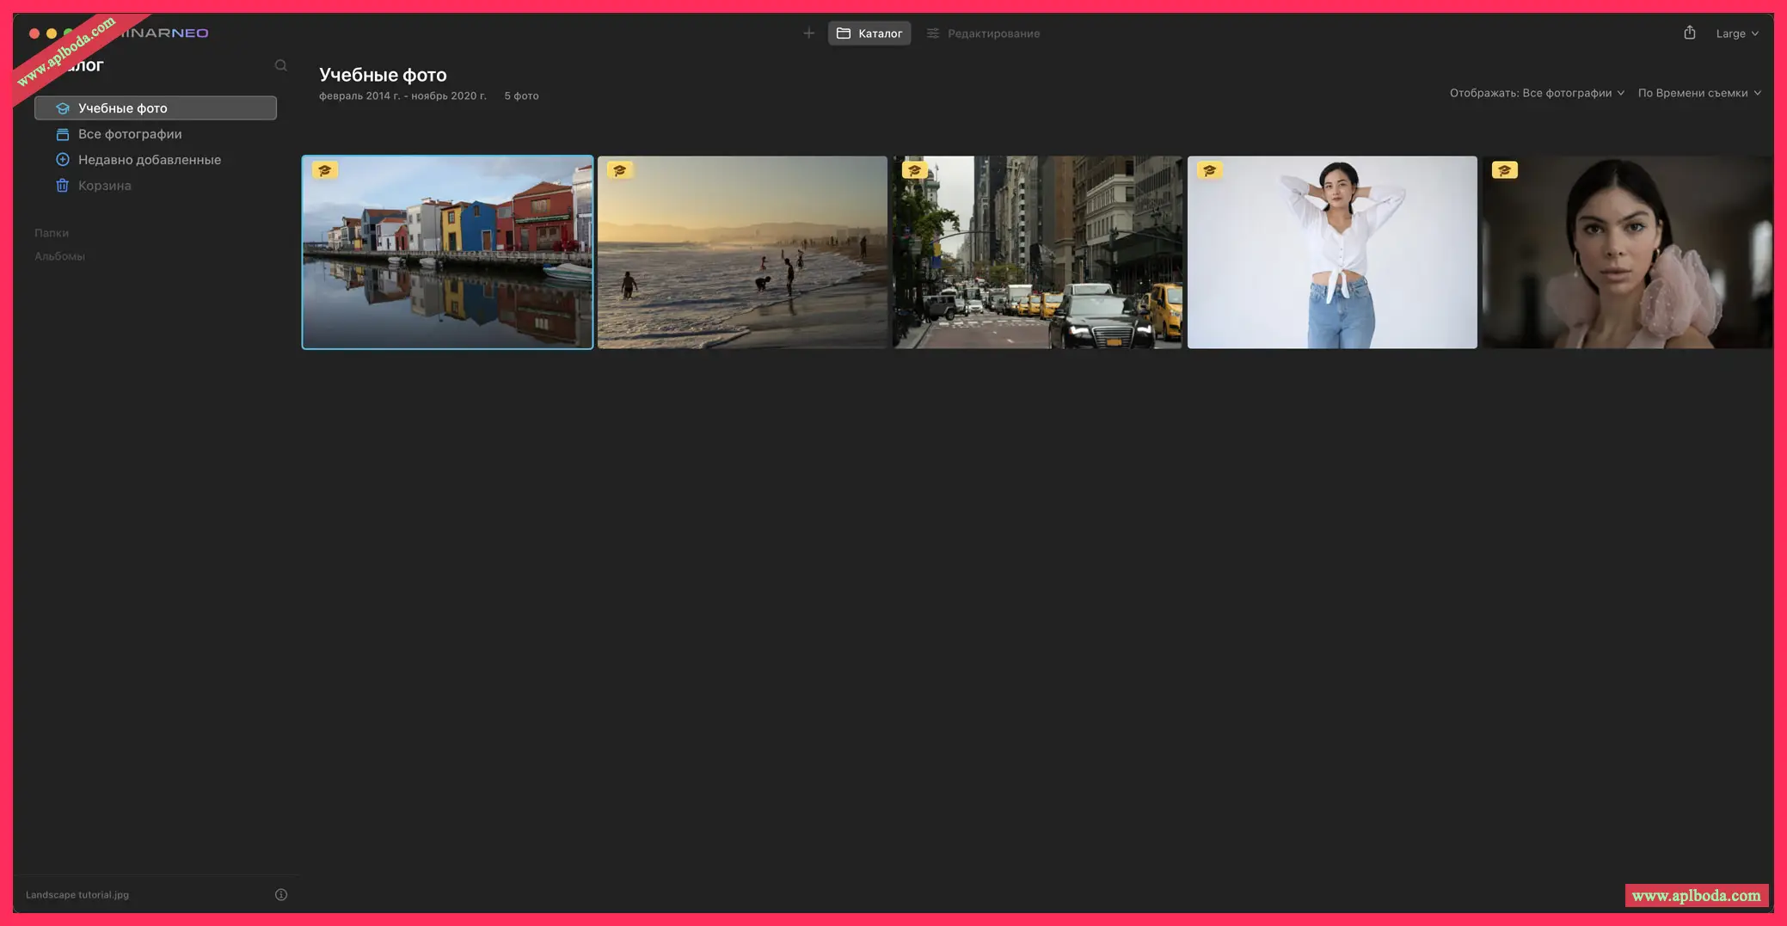The height and width of the screenshot is (926, 1787).
Task: Click the plus icon to add photos
Action: (808, 33)
